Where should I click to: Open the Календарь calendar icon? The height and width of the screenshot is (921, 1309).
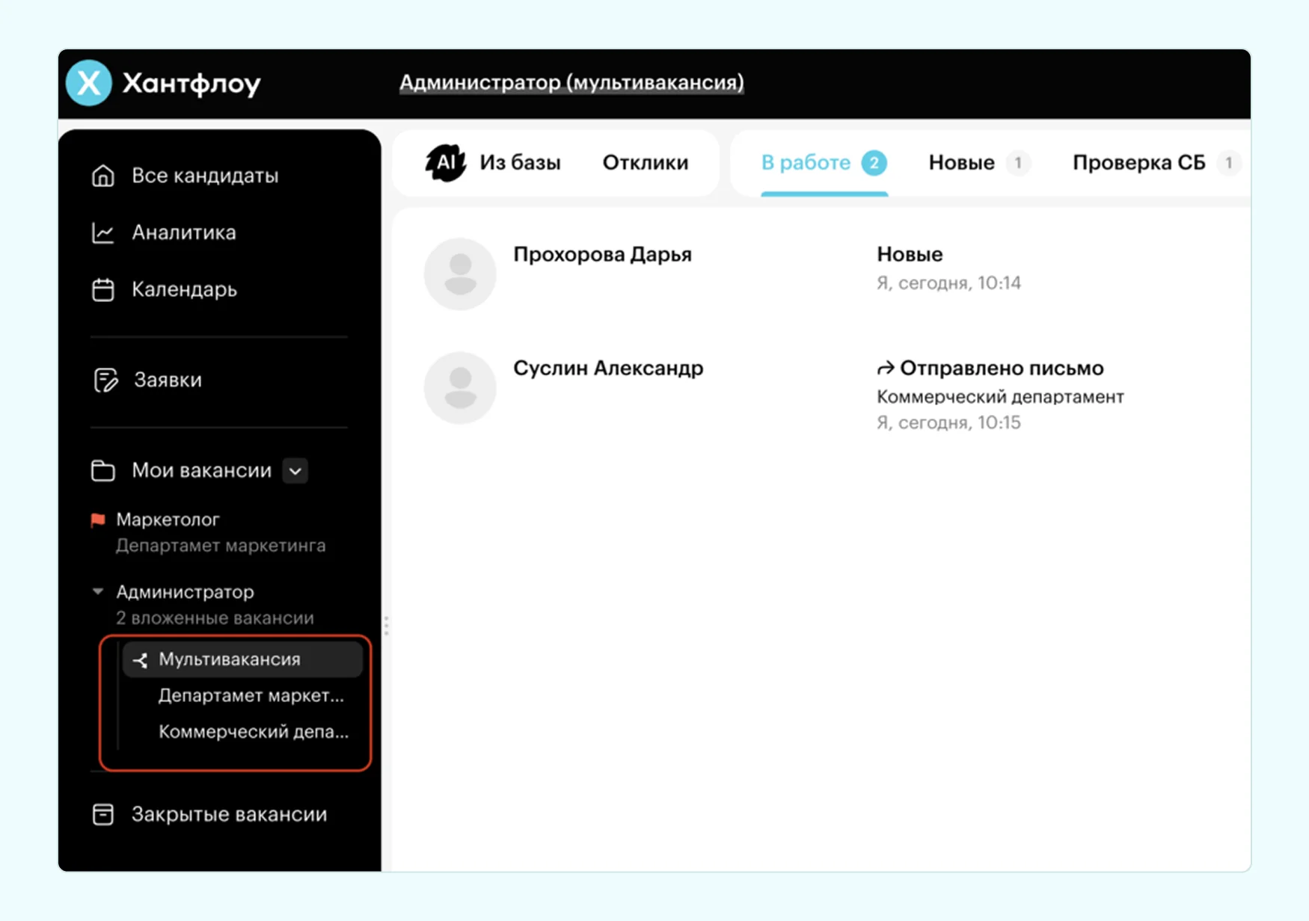pyautogui.click(x=103, y=290)
